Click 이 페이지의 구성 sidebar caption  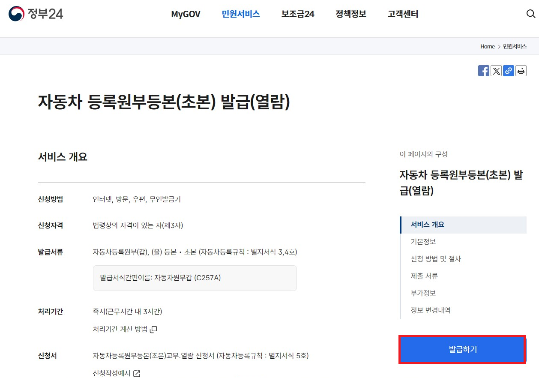pos(423,154)
